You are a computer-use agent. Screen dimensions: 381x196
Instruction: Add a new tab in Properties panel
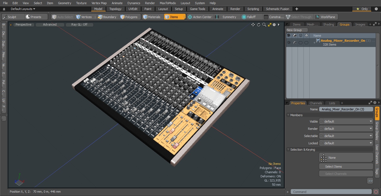[x=342, y=103]
